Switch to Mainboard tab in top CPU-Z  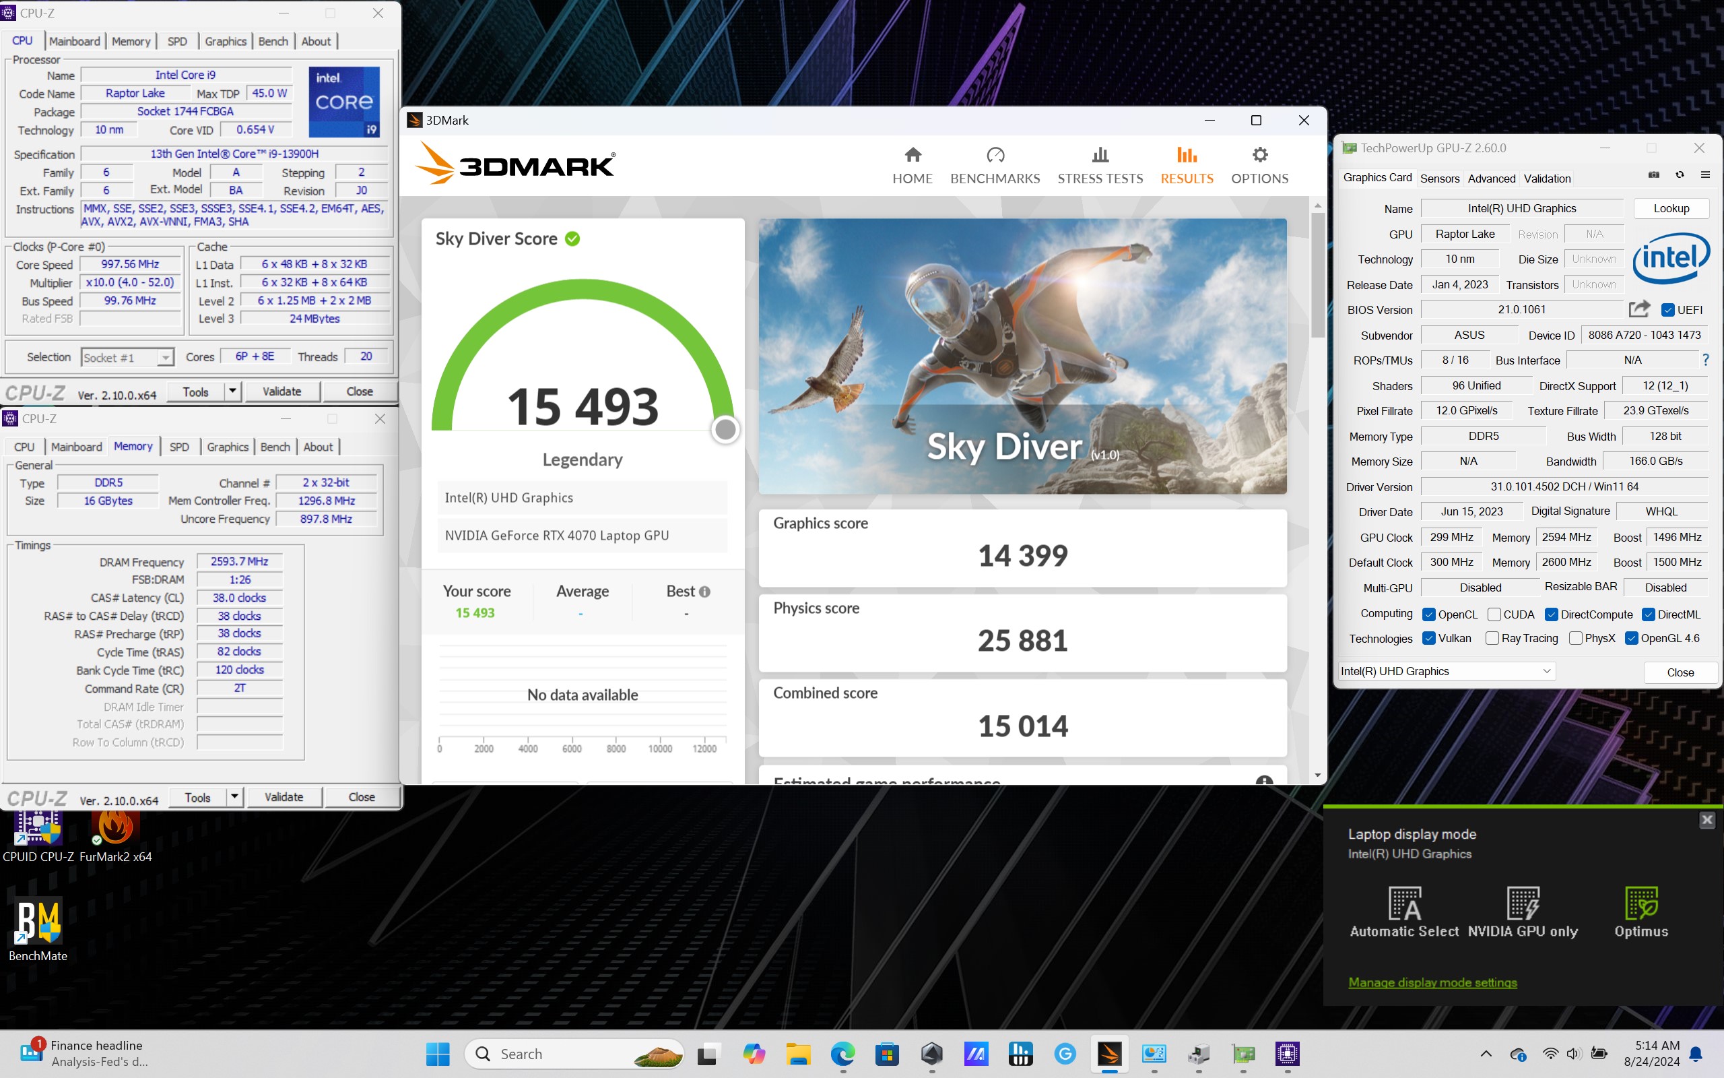tap(75, 41)
